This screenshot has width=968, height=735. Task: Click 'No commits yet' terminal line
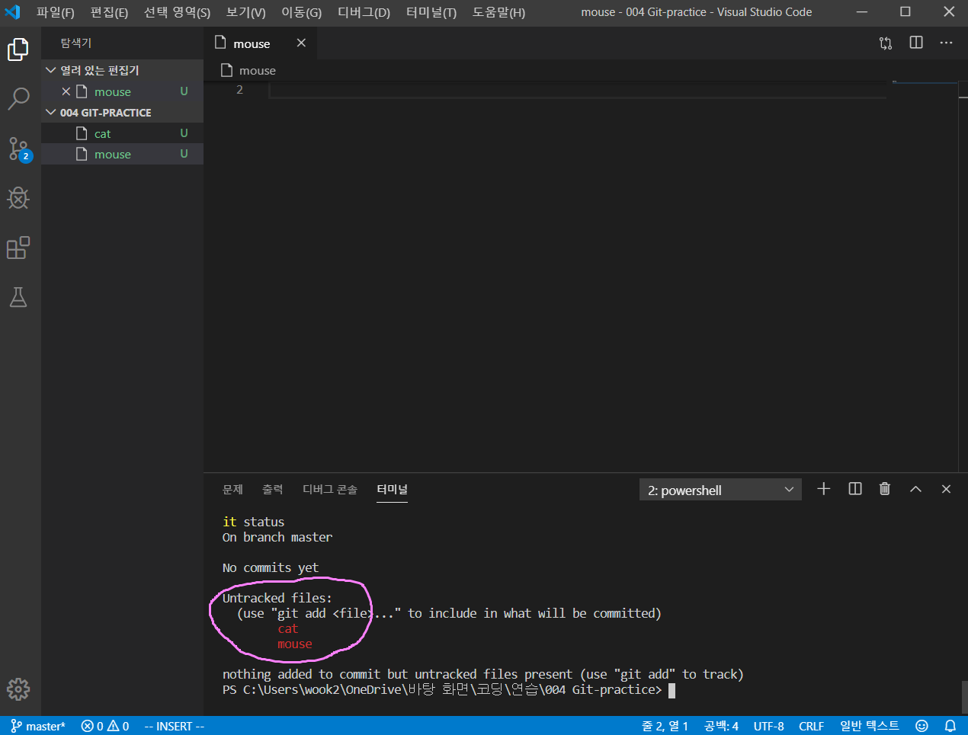click(x=271, y=567)
